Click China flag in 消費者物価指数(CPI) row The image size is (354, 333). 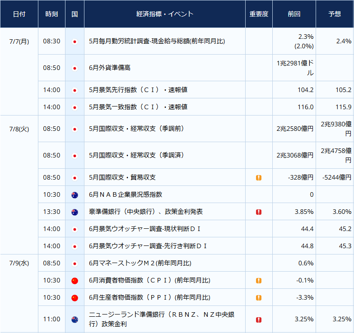pyautogui.click(x=75, y=281)
